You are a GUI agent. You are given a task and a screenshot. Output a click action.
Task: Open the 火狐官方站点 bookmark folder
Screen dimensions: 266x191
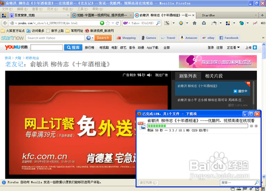click(x=13, y=31)
